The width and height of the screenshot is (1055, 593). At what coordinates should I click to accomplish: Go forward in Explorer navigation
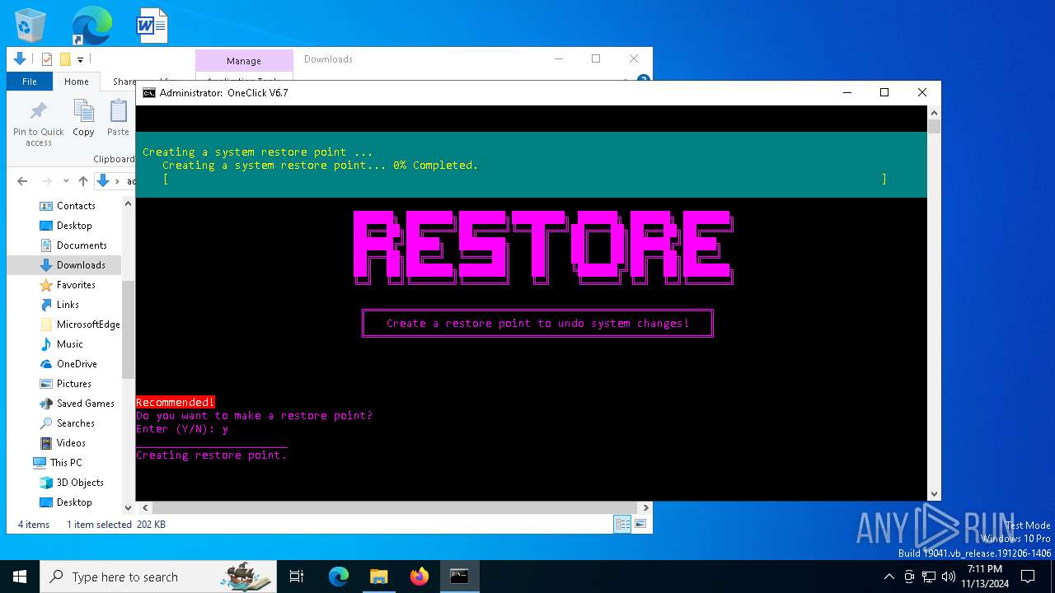click(46, 181)
